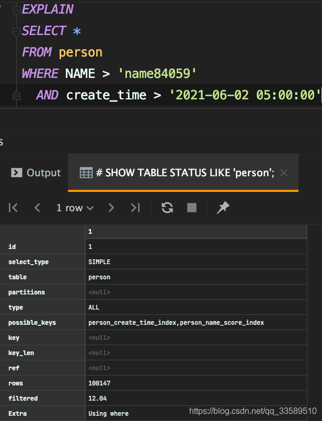Jump to last results page
322x421 pixels.
135,208
